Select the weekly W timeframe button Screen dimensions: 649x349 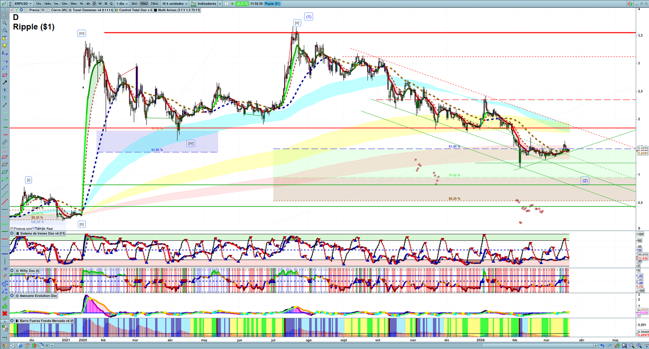[100, 4]
